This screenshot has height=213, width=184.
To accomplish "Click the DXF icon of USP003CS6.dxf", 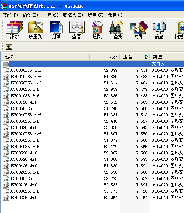I will pos(6,191).
